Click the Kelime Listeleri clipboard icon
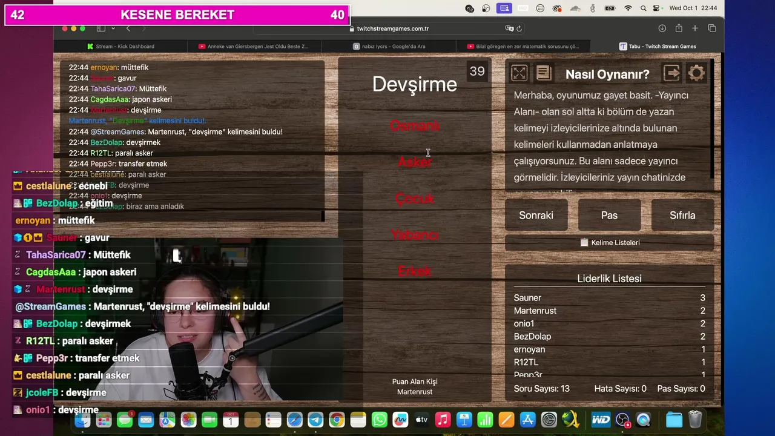Viewport: 775px width, 436px height. (x=584, y=242)
